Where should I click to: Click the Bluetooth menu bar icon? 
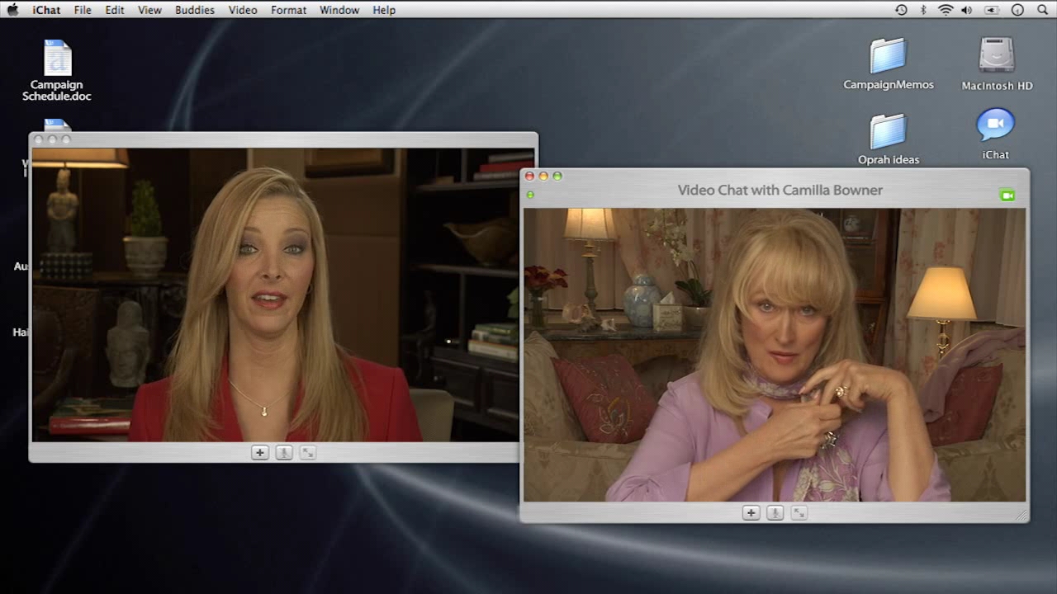(x=924, y=10)
